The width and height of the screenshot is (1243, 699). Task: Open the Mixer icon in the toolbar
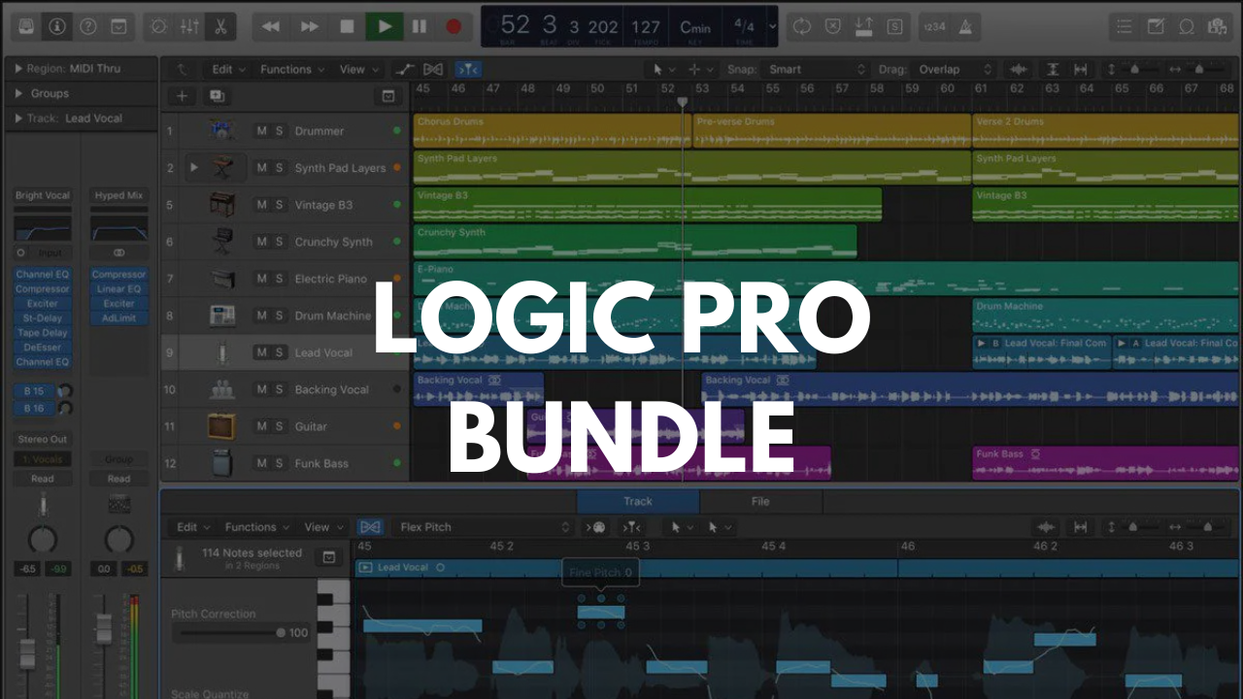click(x=188, y=26)
